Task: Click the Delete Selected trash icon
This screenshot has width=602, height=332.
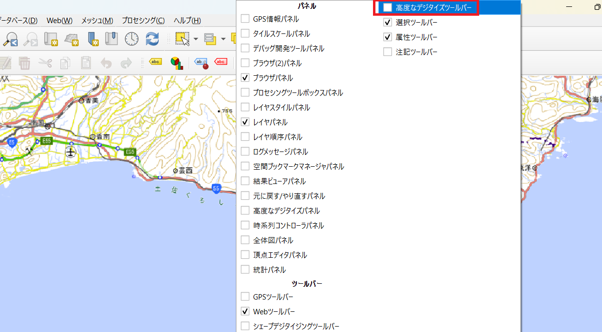Action: point(25,62)
